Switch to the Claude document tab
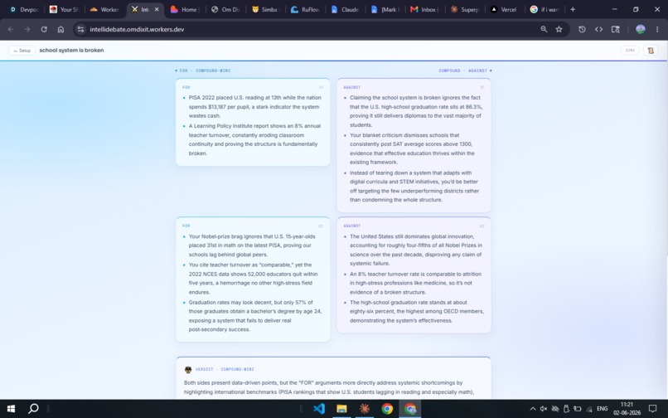 pos(346,9)
